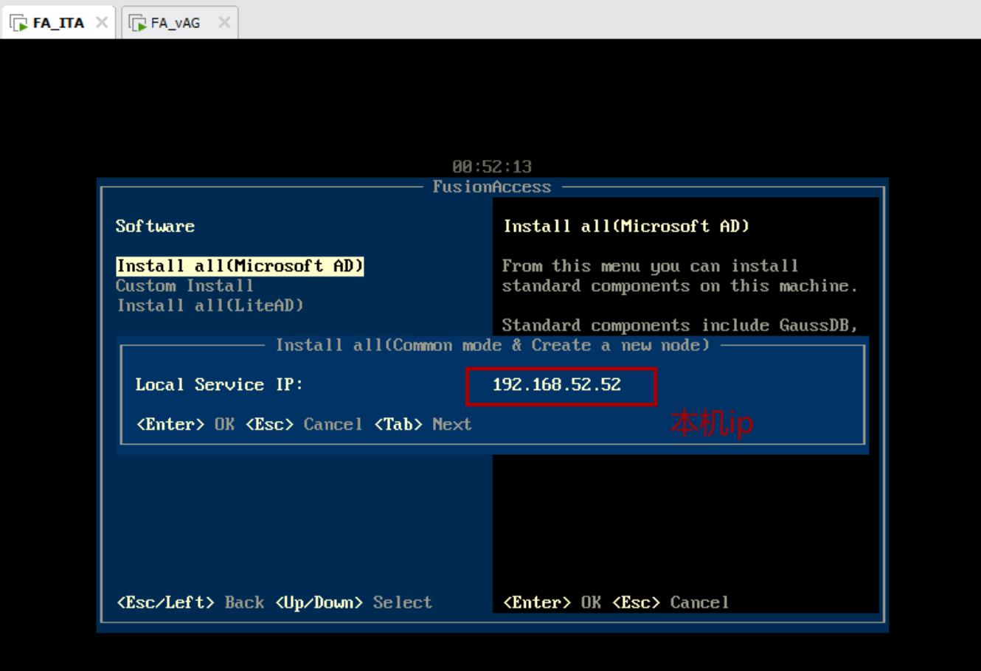981x671 pixels.
Task: Close the FA_vAG tab
Action: 224,22
